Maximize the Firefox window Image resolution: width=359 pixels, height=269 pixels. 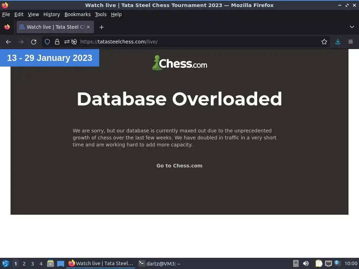347,5
